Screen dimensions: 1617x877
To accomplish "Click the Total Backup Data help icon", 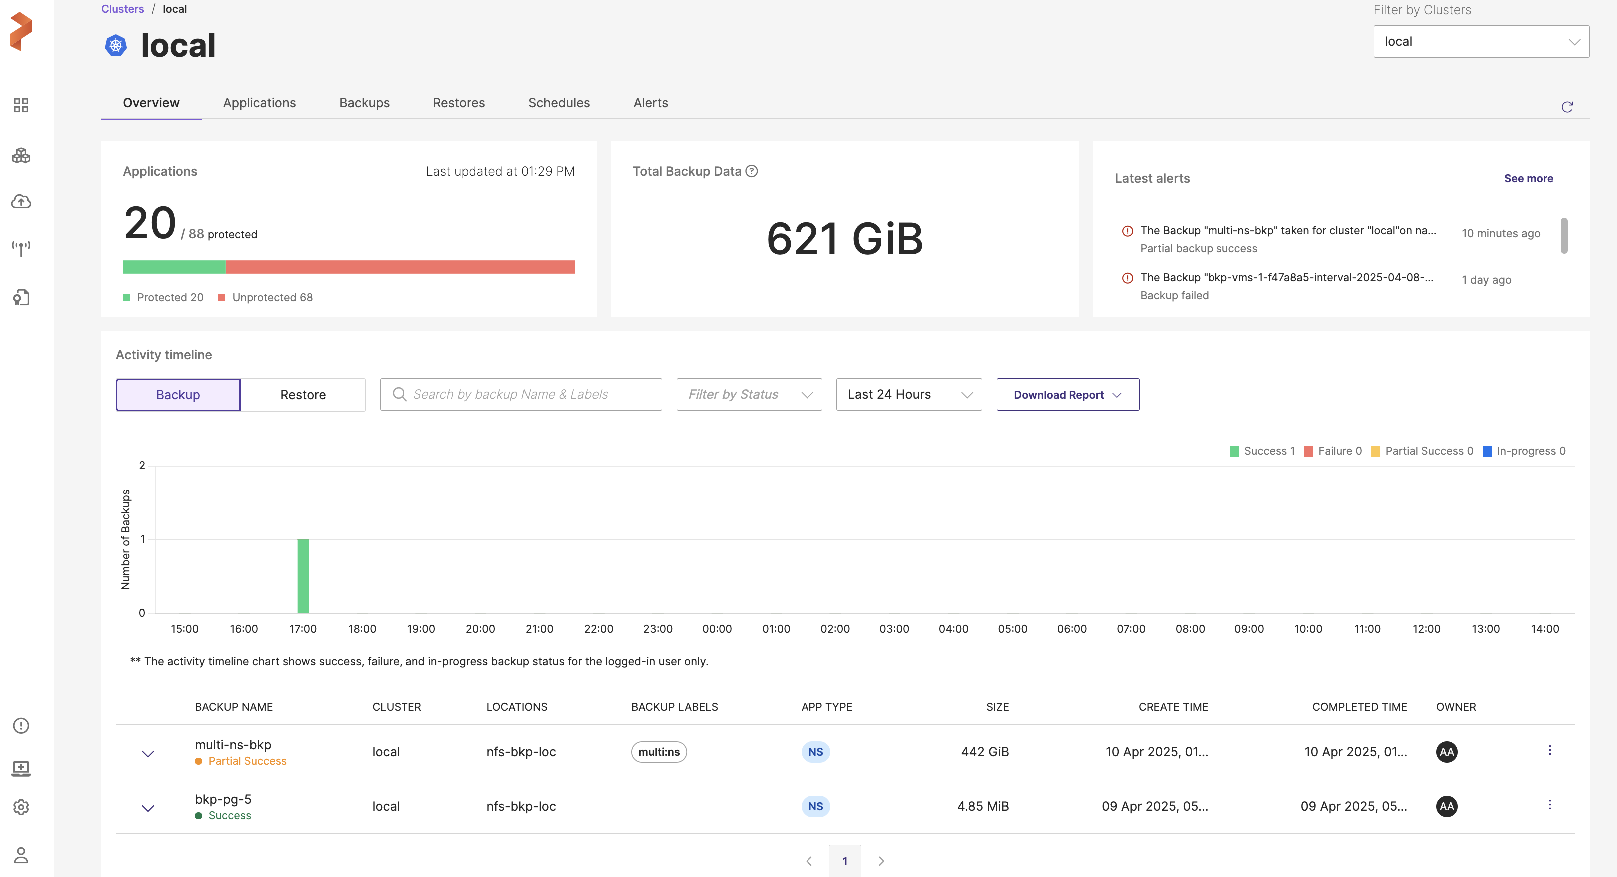I will tap(752, 171).
